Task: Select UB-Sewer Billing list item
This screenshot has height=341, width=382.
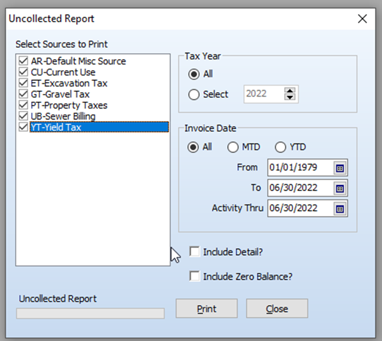Action: pyautogui.click(x=63, y=116)
